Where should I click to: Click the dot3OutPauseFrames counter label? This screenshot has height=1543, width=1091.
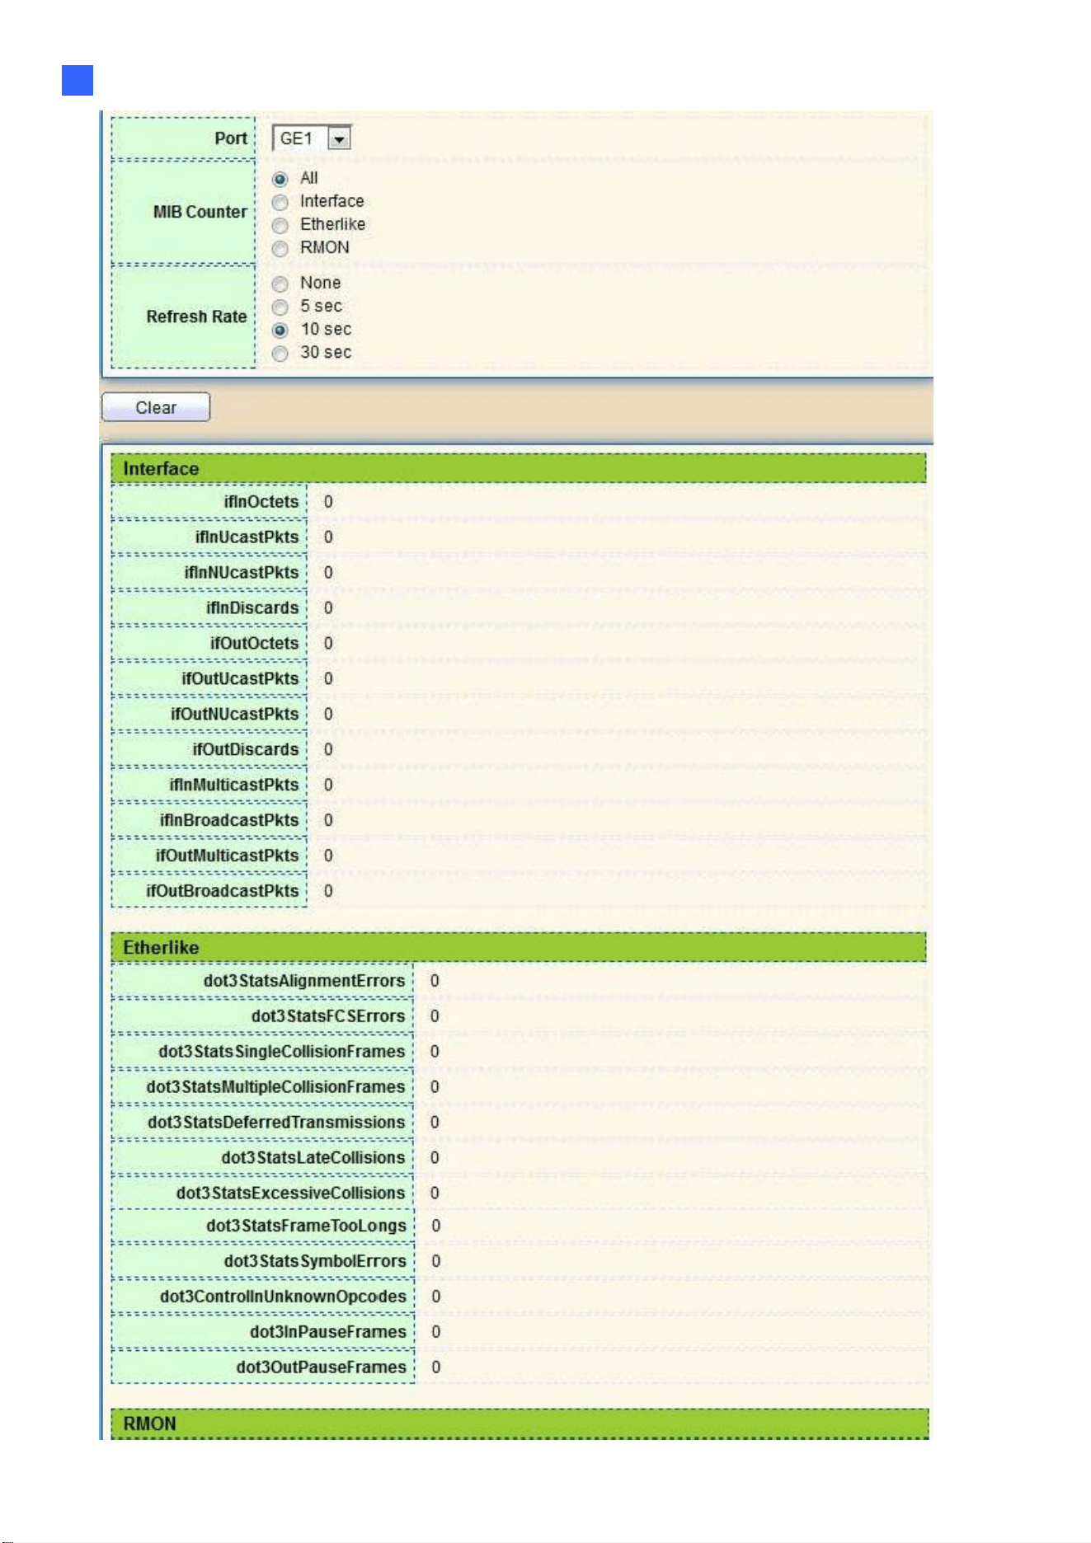[x=322, y=1367]
